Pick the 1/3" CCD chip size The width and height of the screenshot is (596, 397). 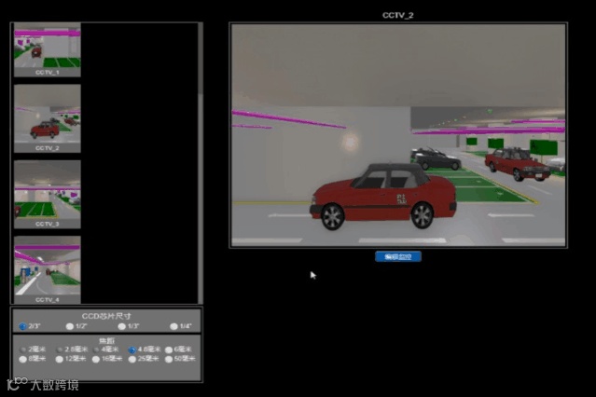click(121, 326)
